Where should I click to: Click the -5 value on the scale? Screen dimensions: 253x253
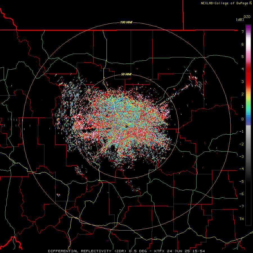(241, 182)
